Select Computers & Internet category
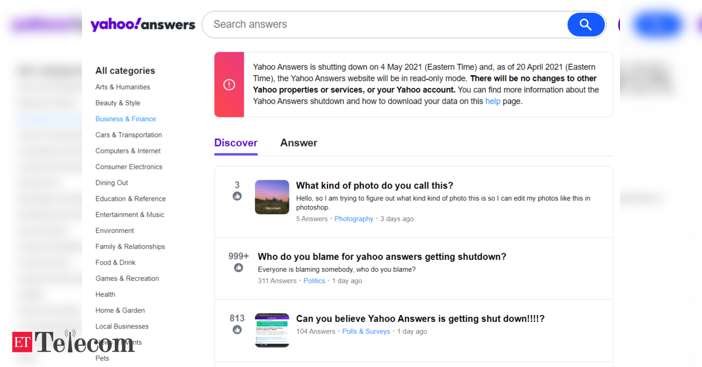 click(x=128, y=151)
